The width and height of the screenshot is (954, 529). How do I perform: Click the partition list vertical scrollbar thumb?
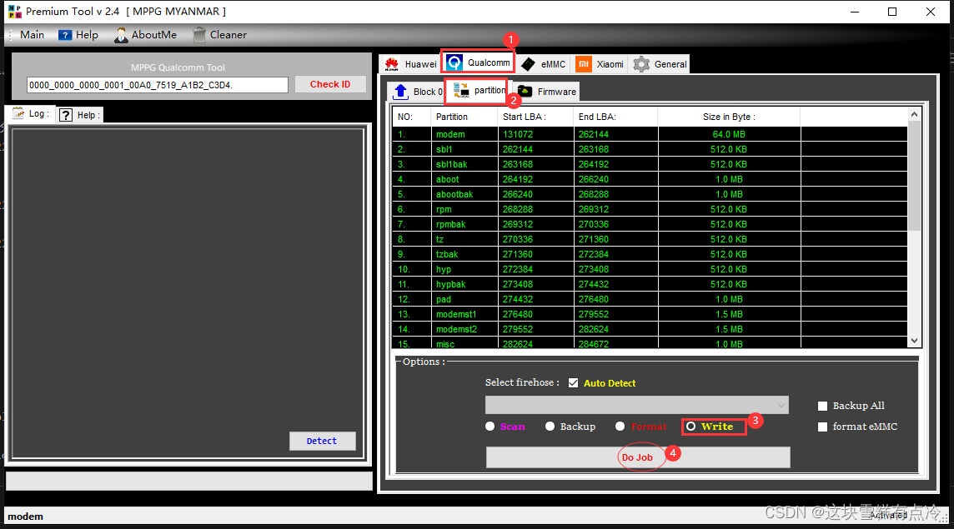tap(914, 177)
